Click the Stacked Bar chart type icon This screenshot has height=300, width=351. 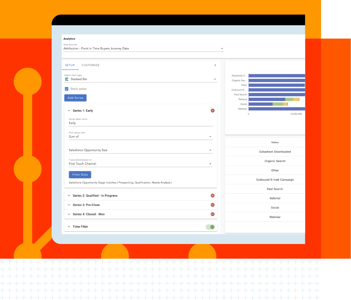[66, 79]
